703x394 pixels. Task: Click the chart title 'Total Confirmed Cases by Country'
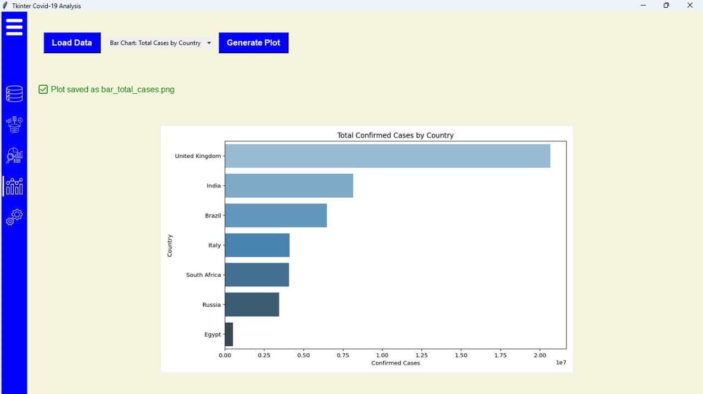pyautogui.click(x=395, y=135)
